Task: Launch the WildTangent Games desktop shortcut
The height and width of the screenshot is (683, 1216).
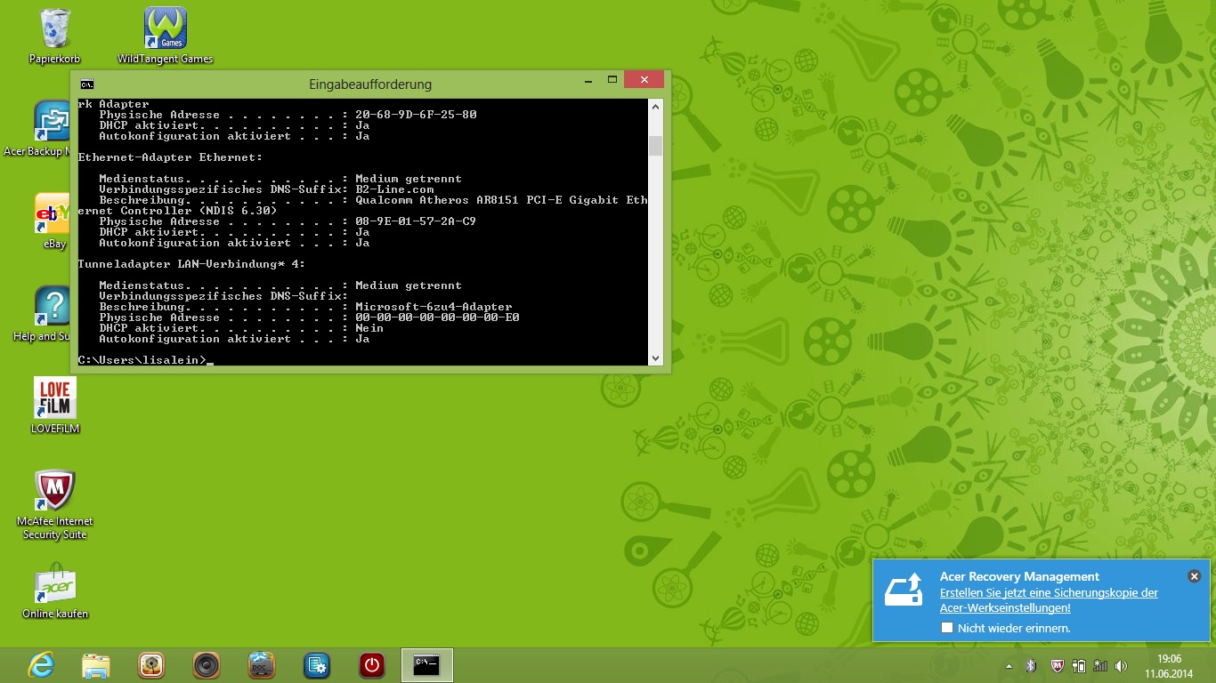Action: point(166,36)
